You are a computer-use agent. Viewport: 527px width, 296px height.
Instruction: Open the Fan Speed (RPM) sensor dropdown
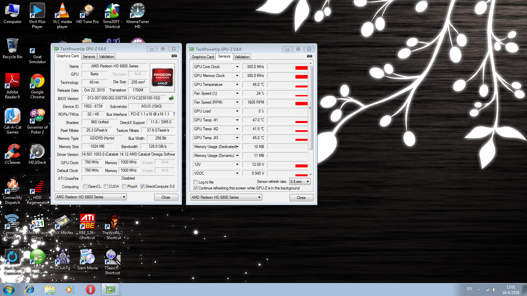click(237, 102)
